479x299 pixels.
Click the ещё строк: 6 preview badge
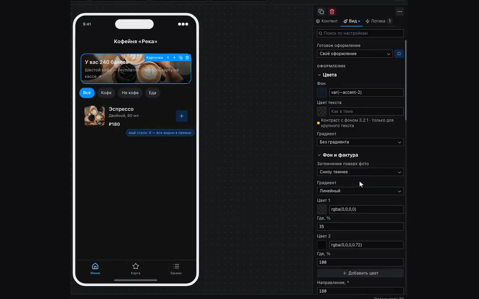coord(160,133)
